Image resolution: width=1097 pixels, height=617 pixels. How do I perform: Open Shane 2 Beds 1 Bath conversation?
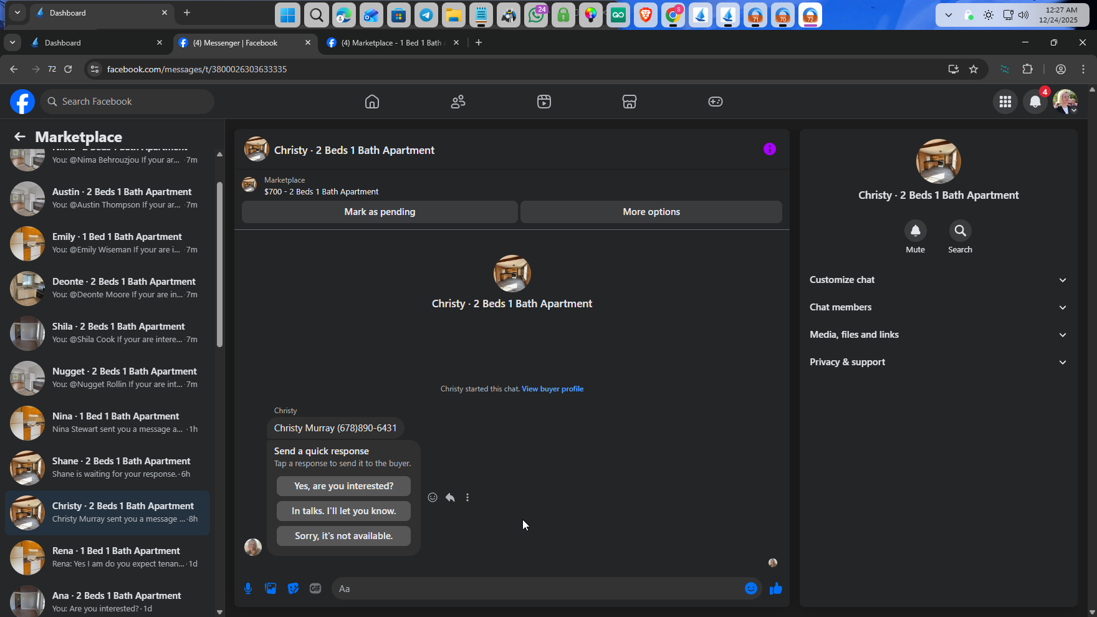tap(108, 467)
